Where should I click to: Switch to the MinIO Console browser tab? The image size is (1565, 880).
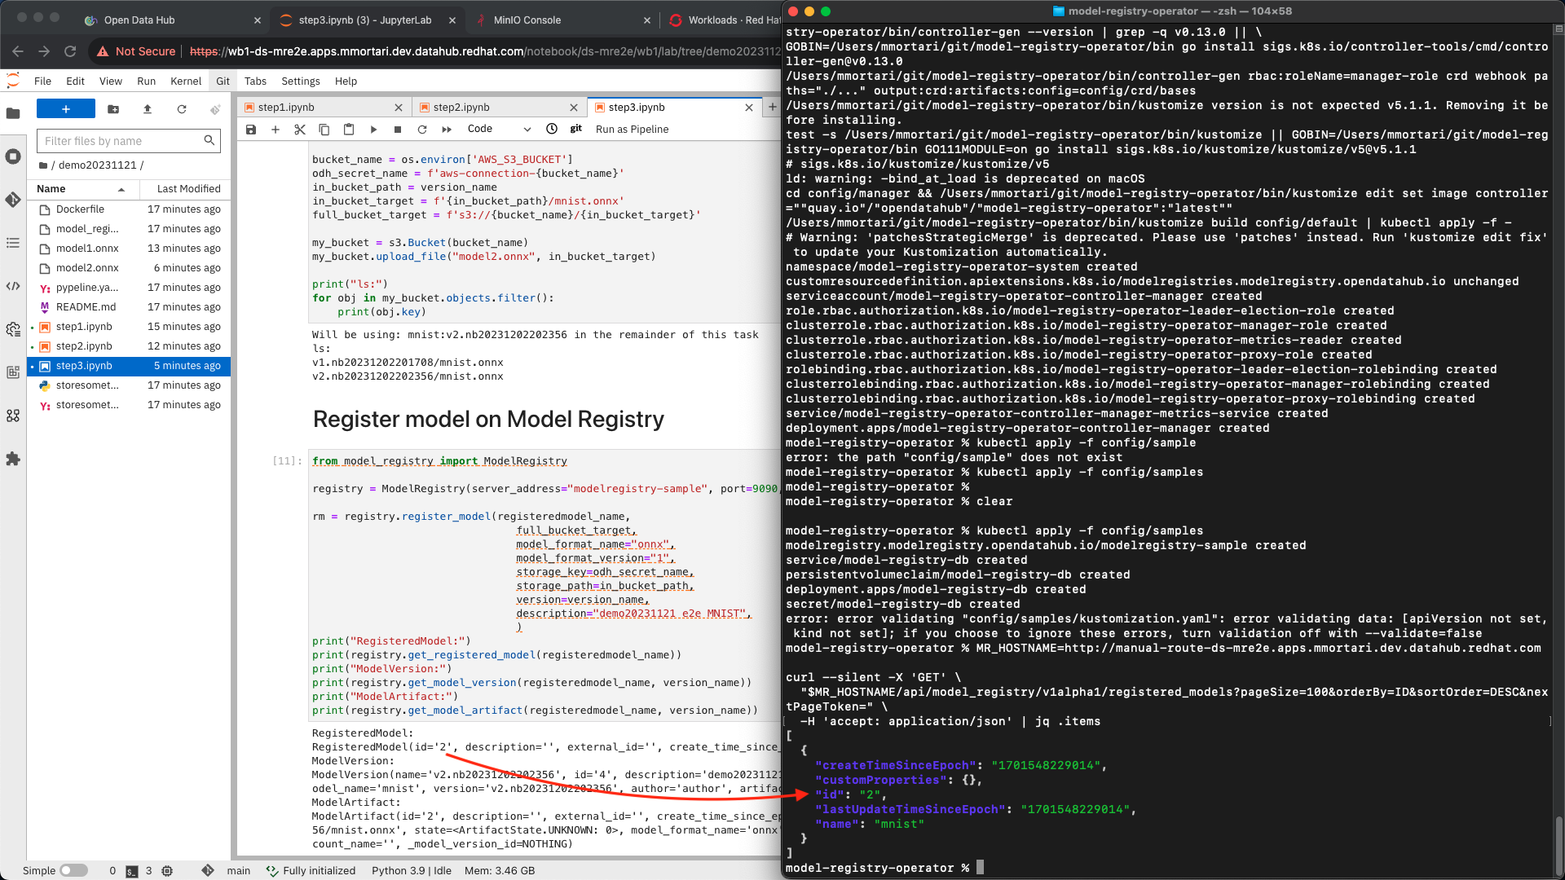coord(527,20)
